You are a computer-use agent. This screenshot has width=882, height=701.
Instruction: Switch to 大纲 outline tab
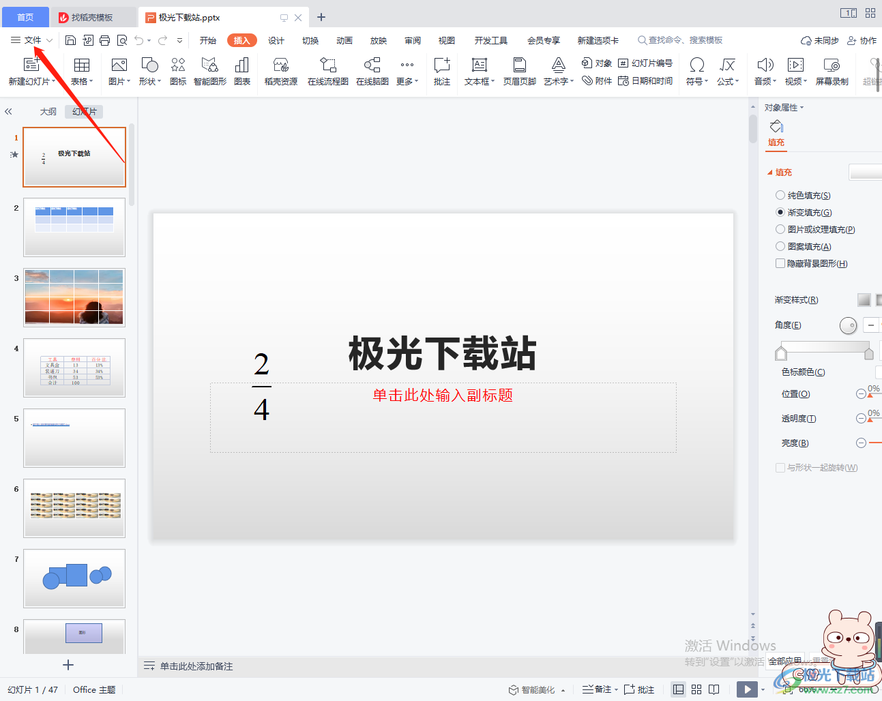48,111
